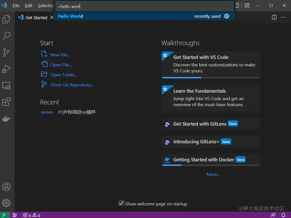The image size is (291, 218).
Task: Click the star badge on Learn the Fundamentals
Action: click(x=165, y=89)
